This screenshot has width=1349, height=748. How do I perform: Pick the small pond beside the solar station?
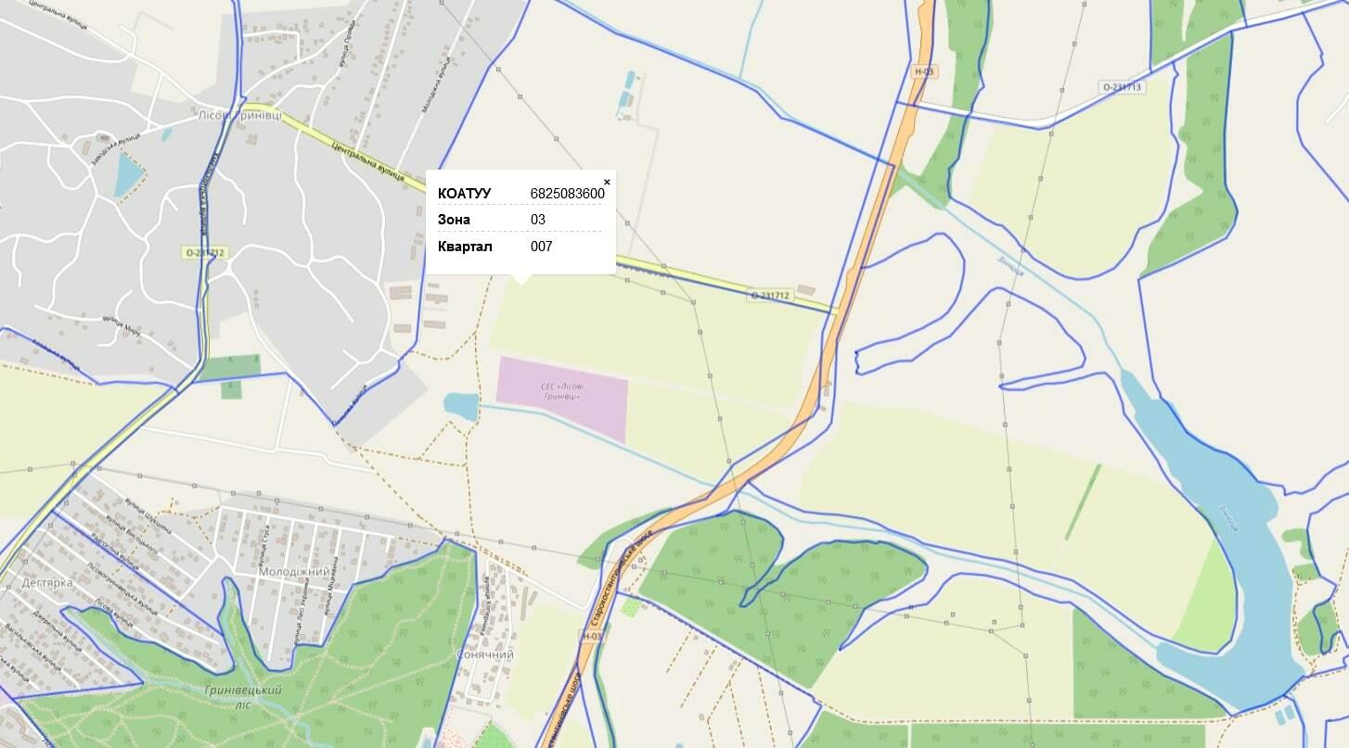click(x=461, y=406)
